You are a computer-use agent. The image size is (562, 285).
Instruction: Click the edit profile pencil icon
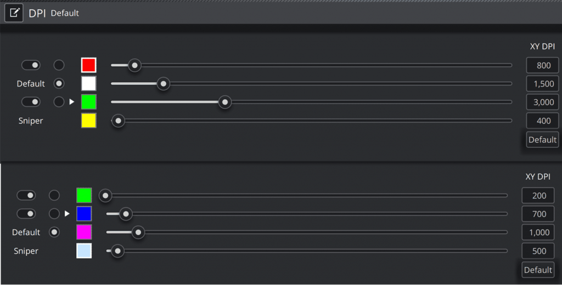pyautogui.click(x=14, y=13)
